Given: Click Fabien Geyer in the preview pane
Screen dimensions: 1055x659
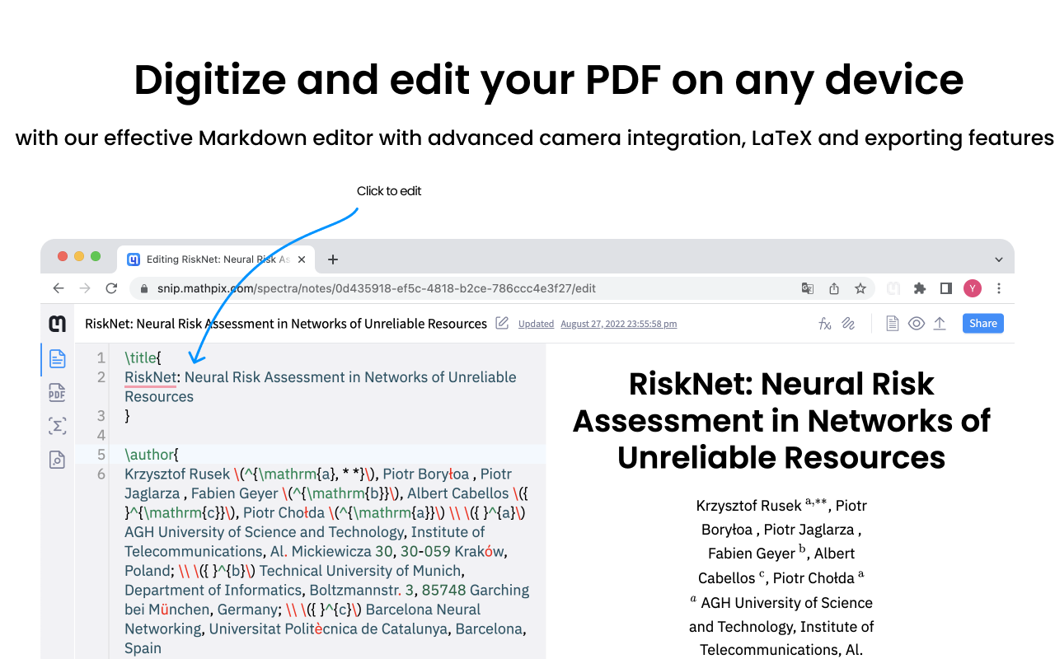Looking at the screenshot, I should (752, 554).
